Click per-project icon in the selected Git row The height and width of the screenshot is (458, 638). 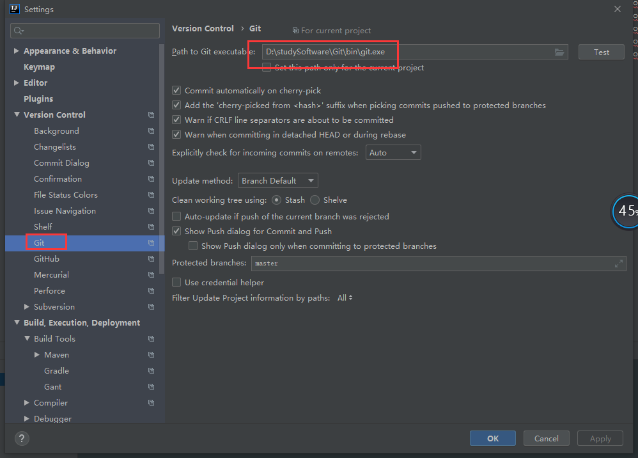pyautogui.click(x=151, y=242)
